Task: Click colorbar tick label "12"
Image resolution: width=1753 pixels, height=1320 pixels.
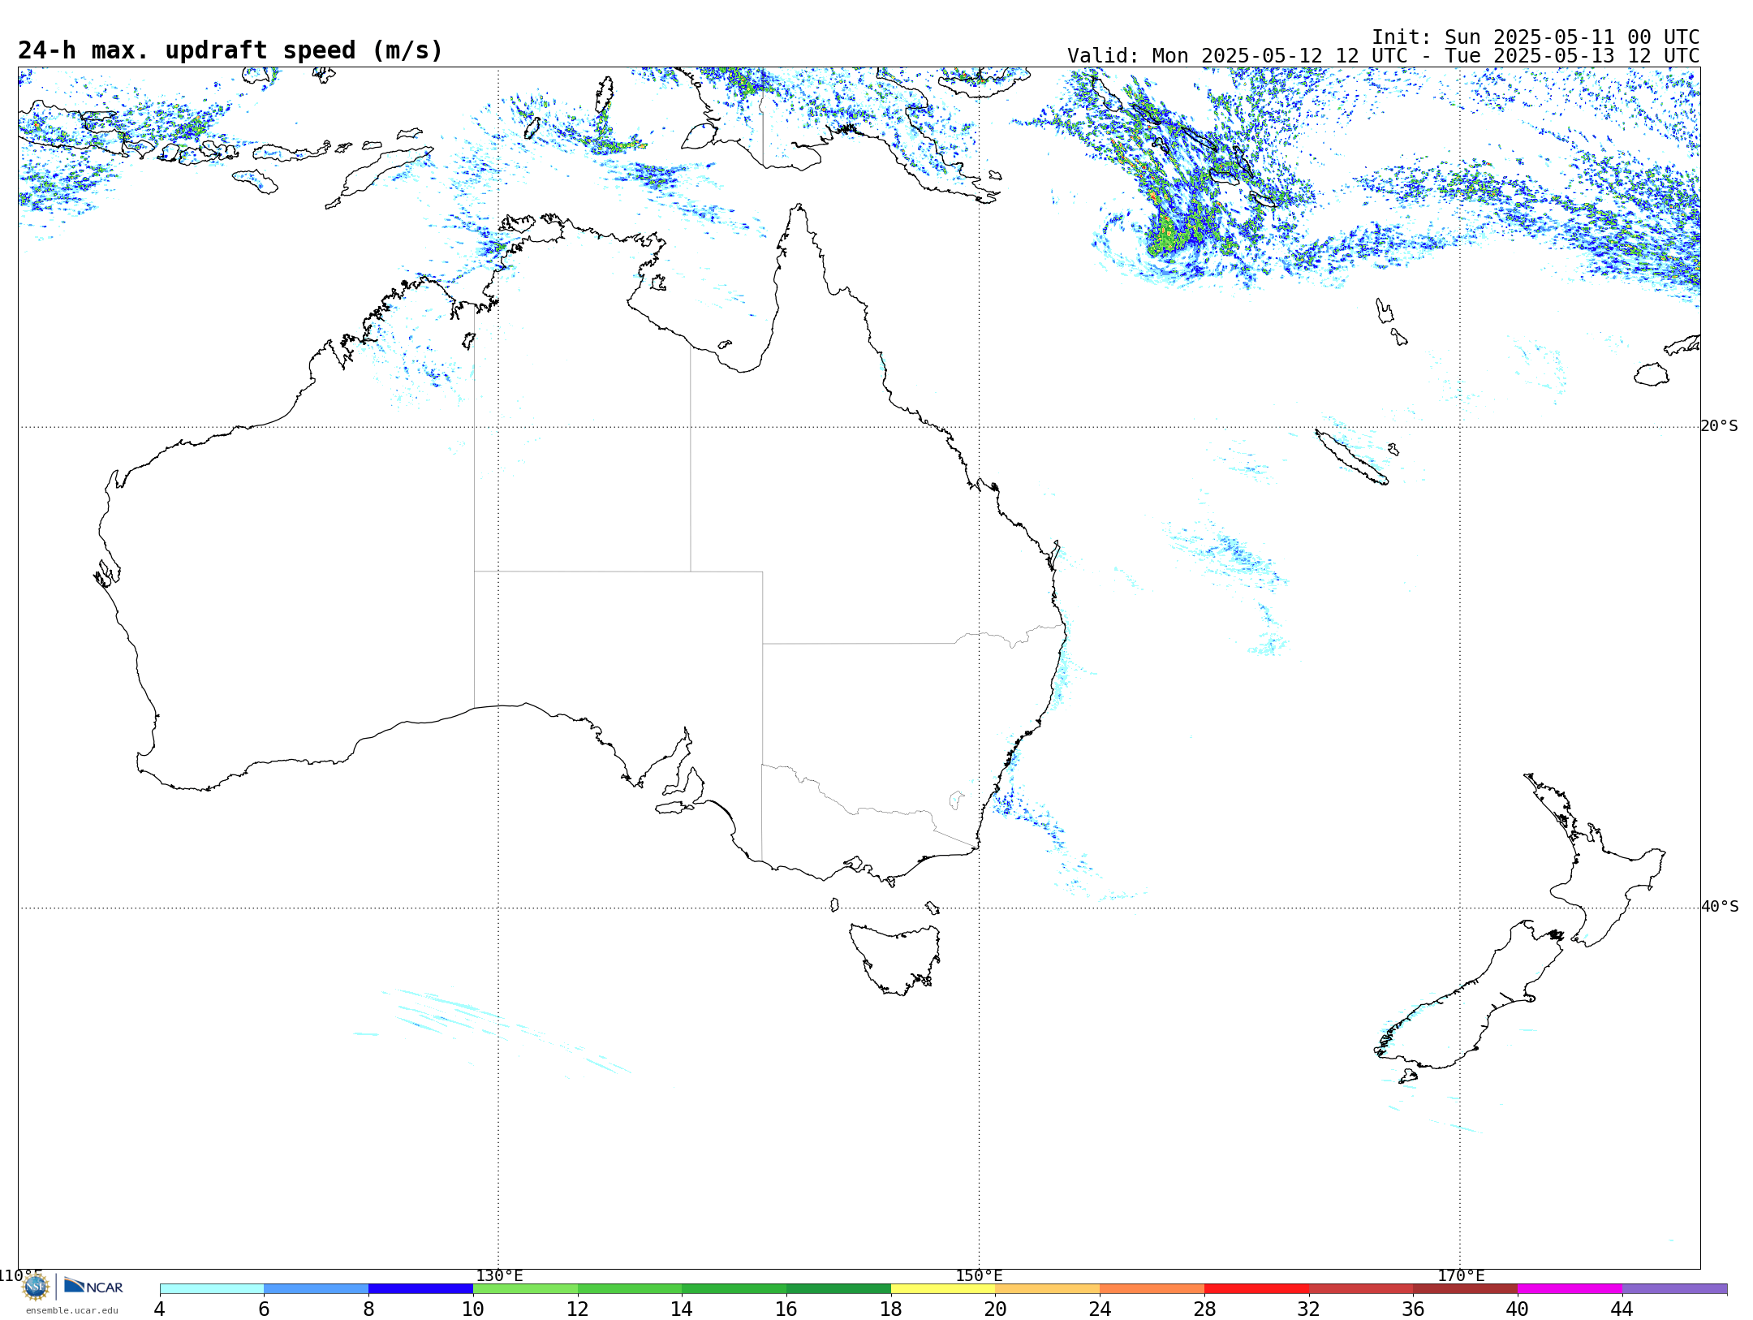Action: tap(578, 1309)
